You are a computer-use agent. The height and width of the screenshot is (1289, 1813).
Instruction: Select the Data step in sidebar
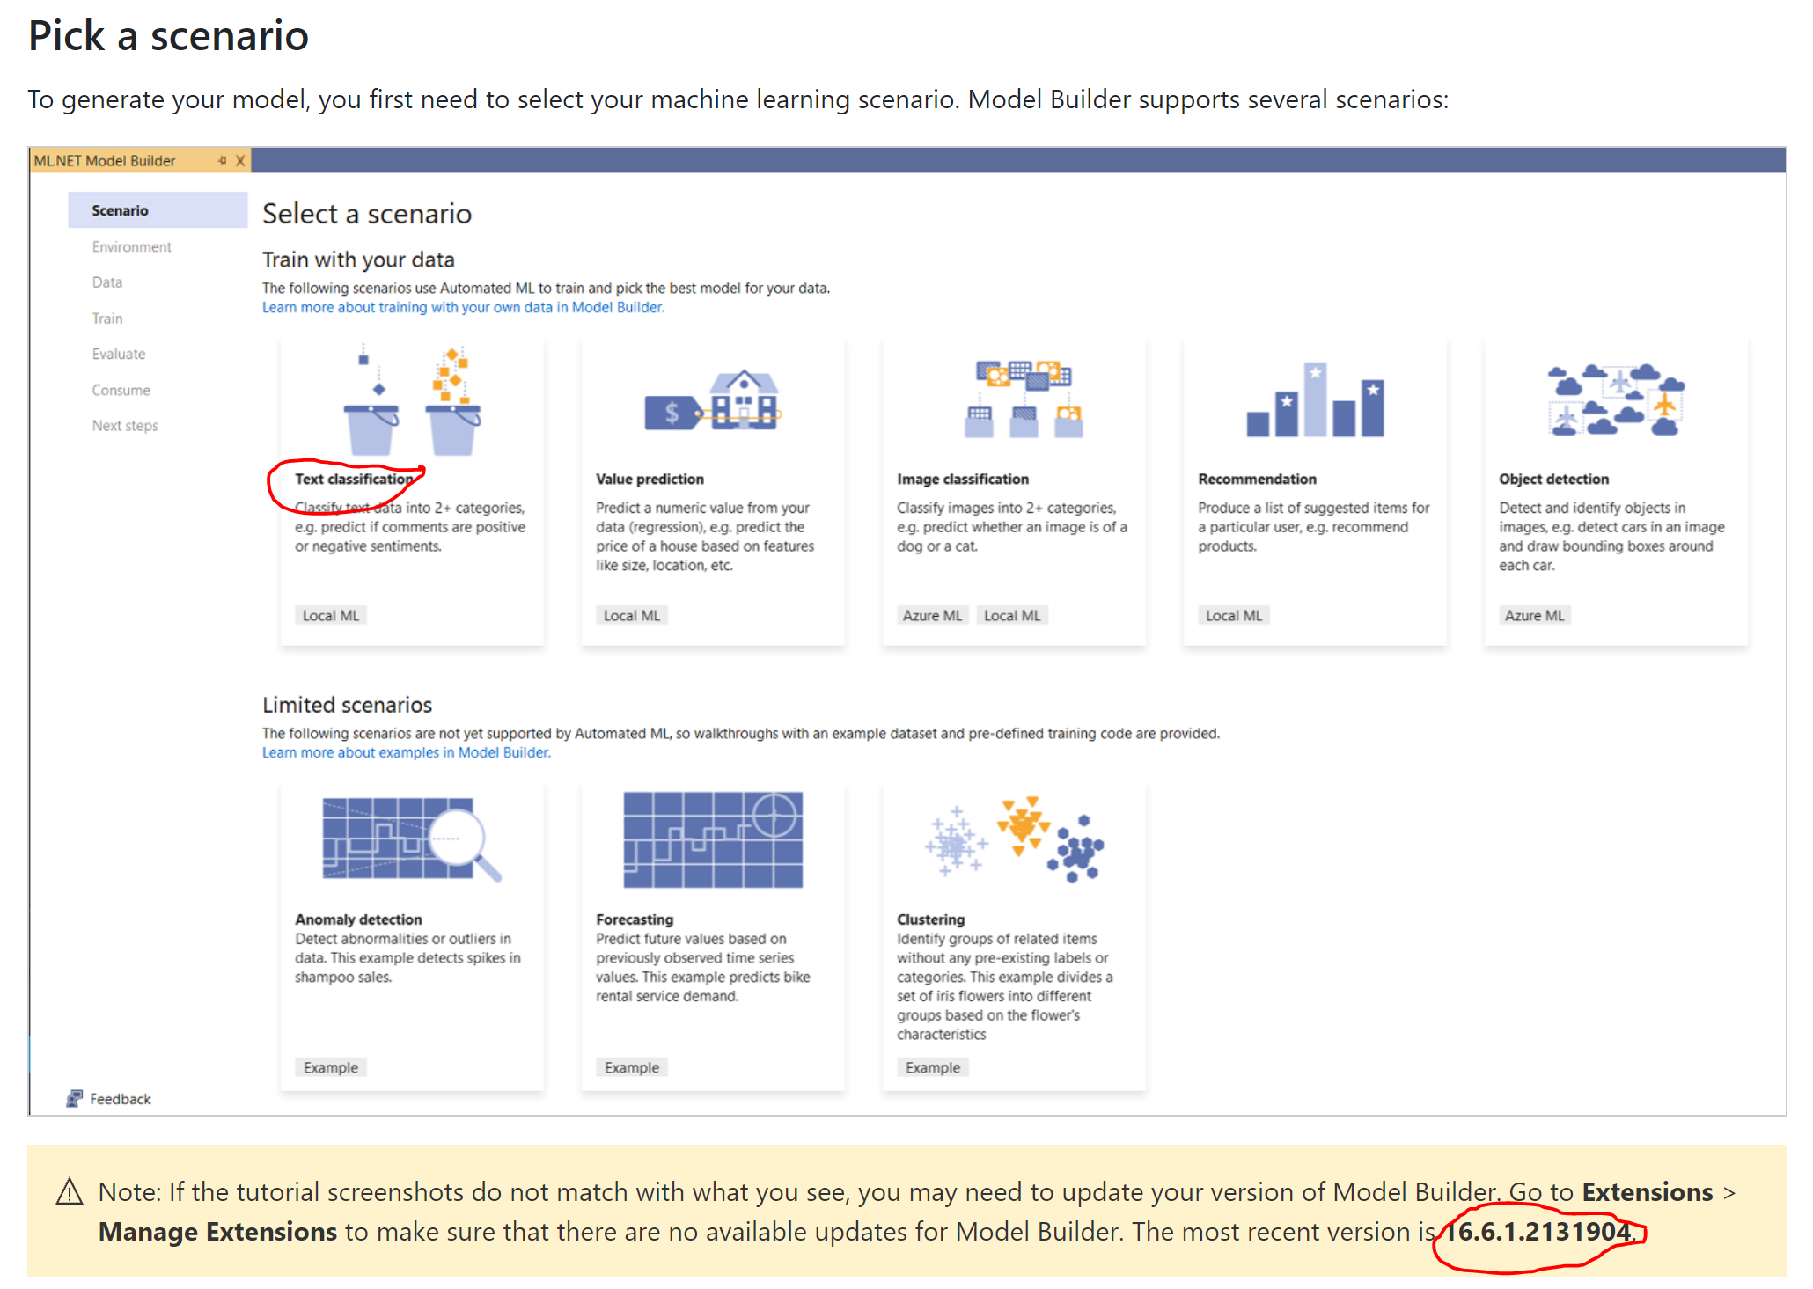[x=106, y=282]
